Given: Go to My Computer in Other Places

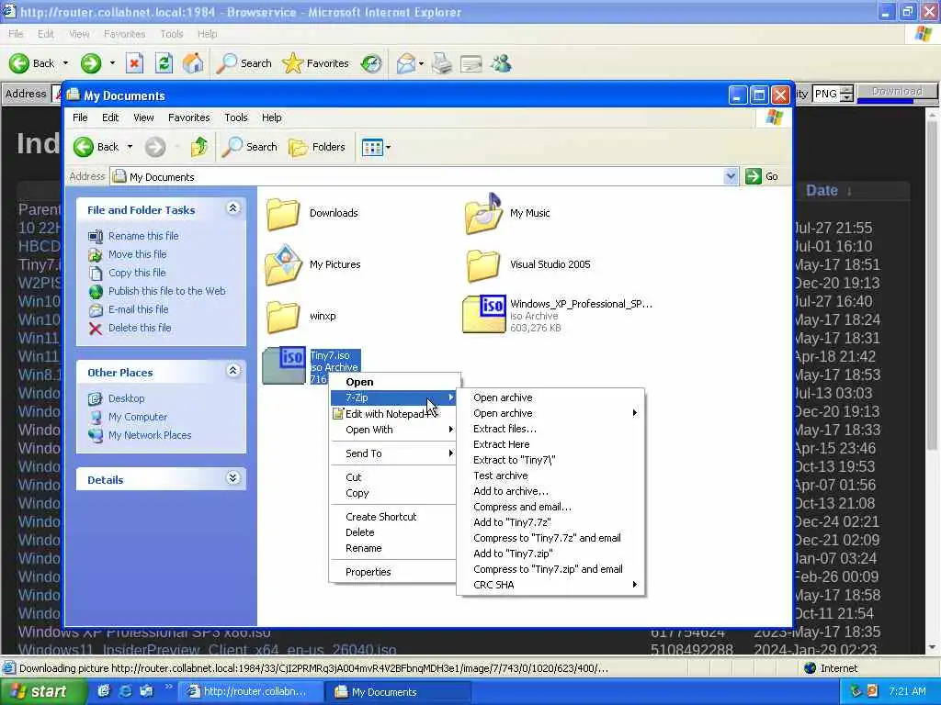Looking at the screenshot, I should pyautogui.click(x=138, y=417).
